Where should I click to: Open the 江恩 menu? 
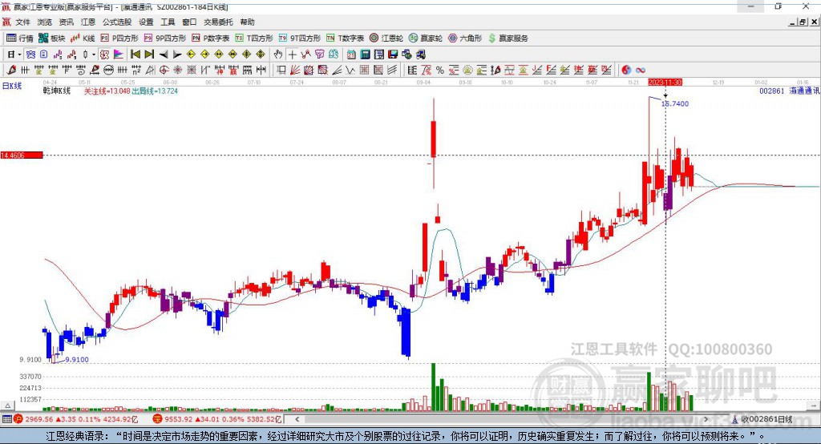[88, 22]
